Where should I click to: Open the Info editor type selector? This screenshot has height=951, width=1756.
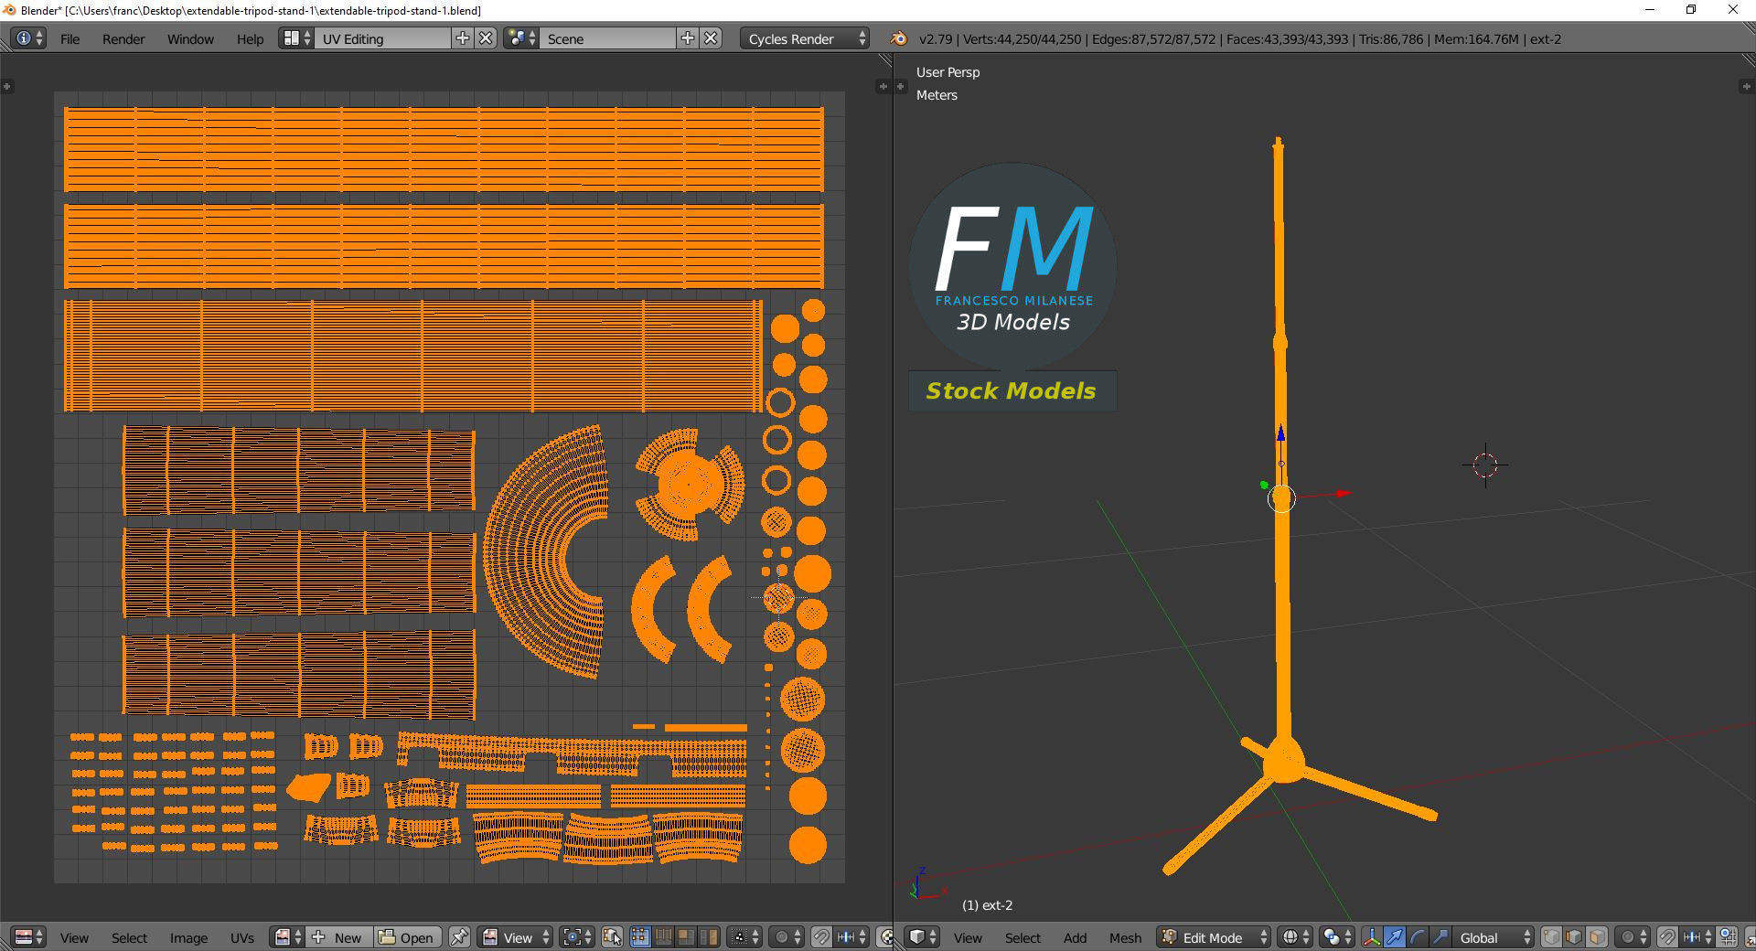pos(28,38)
